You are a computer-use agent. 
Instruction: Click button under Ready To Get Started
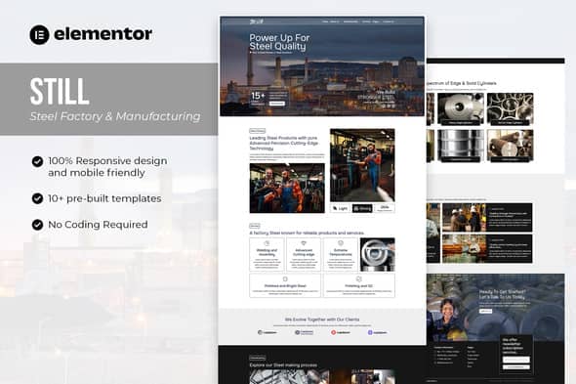[485, 312]
